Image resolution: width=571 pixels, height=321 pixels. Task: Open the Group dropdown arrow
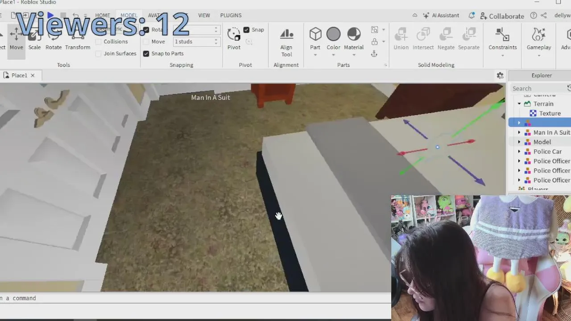tap(383, 30)
